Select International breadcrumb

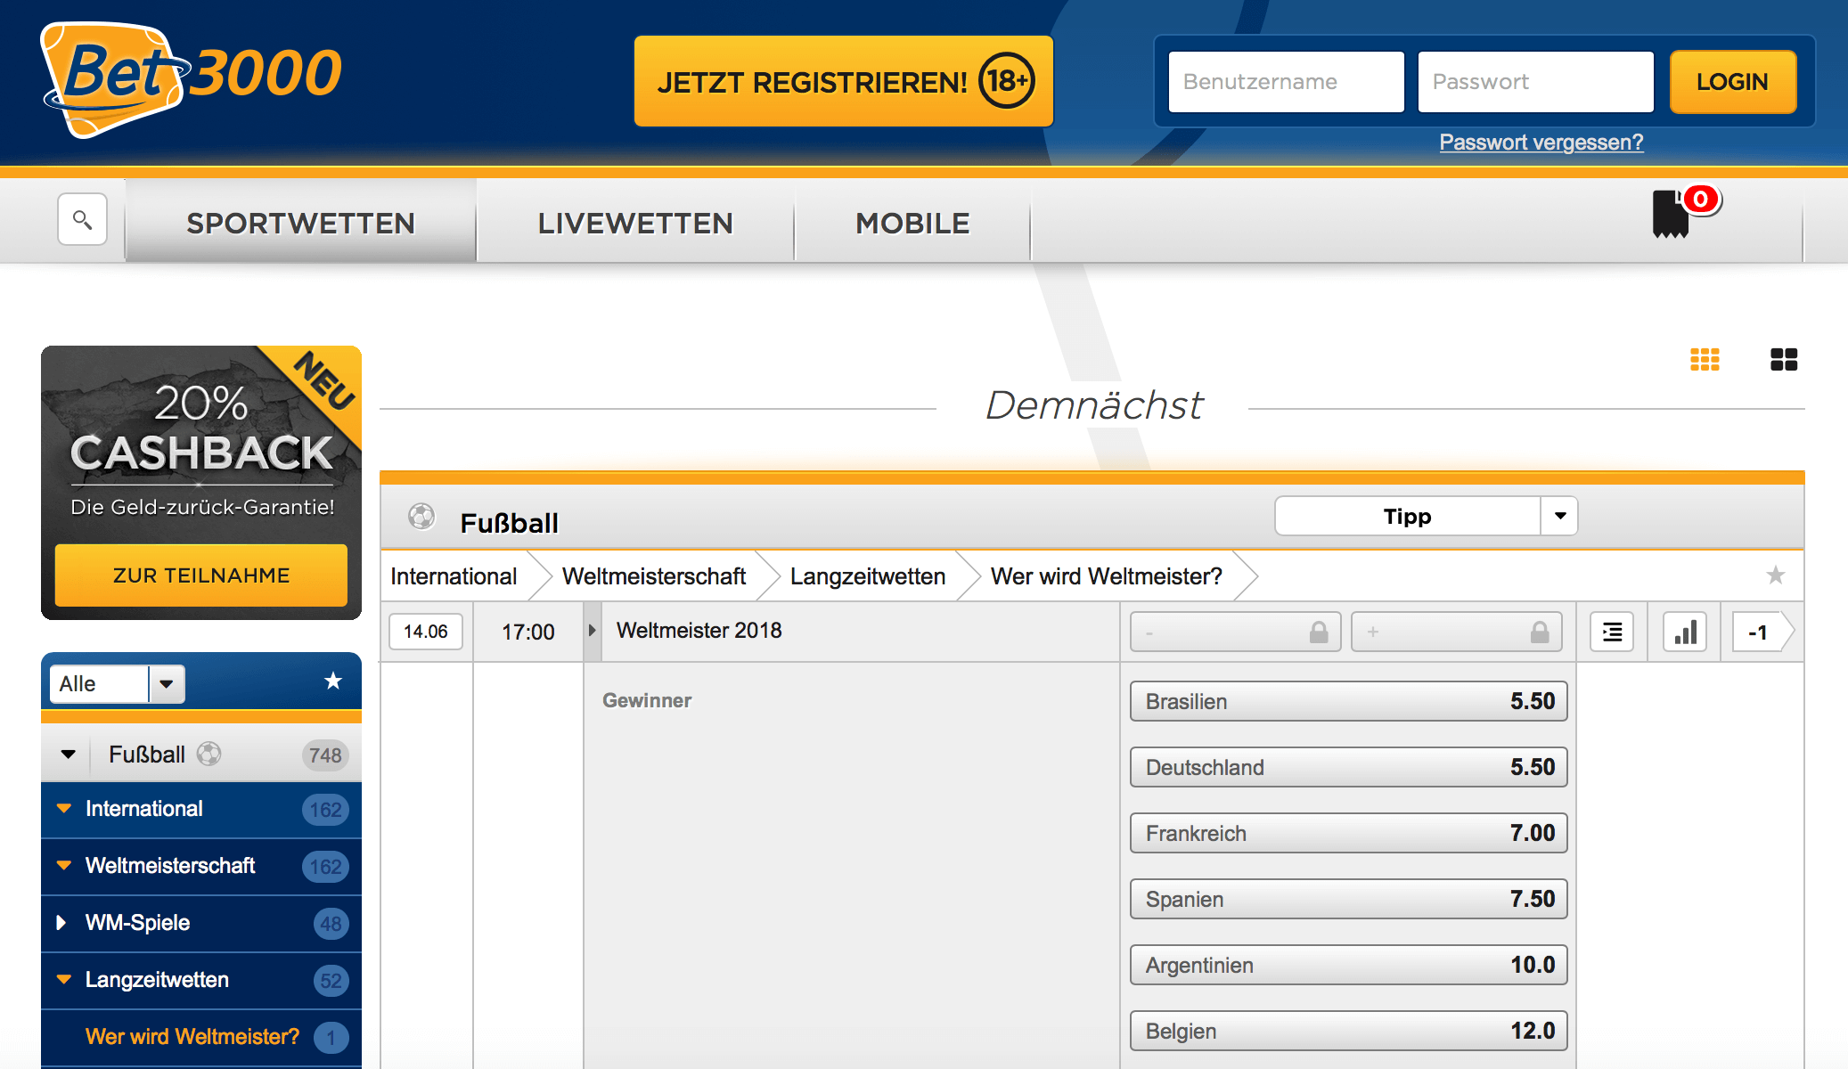pos(454,576)
